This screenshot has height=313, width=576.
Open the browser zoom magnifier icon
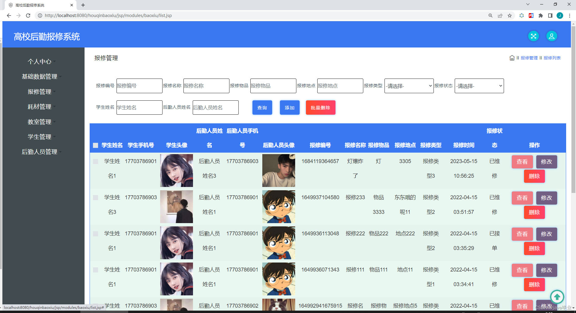(x=491, y=16)
